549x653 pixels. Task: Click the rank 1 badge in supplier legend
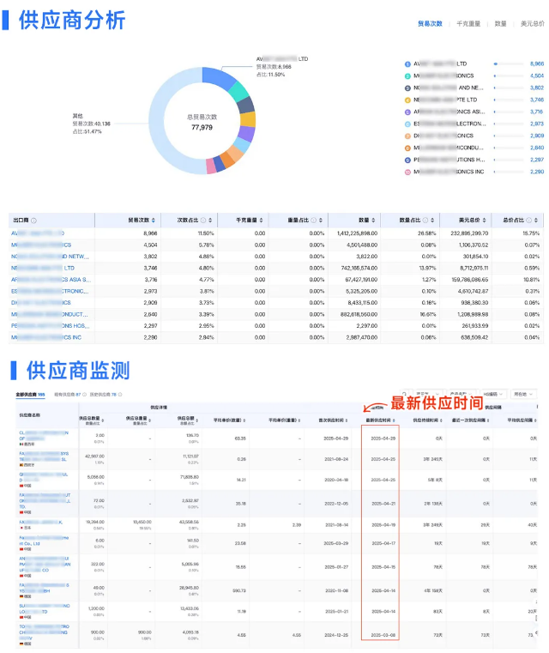(407, 63)
